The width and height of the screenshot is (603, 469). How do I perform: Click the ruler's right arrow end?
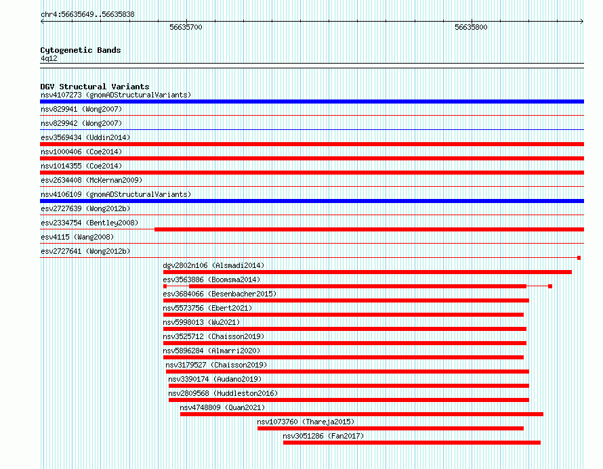[x=582, y=21]
